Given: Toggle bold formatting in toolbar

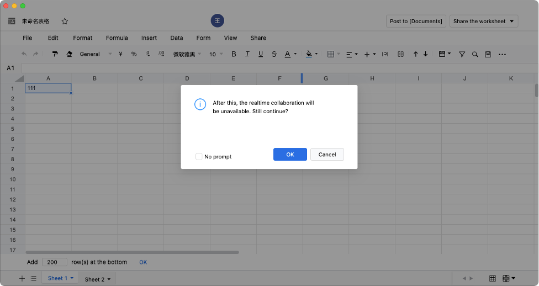Looking at the screenshot, I should click(x=234, y=54).
